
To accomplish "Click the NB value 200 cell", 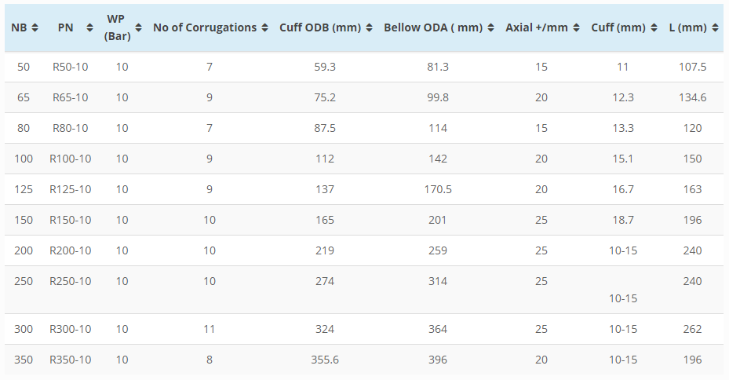I will 24,250.
